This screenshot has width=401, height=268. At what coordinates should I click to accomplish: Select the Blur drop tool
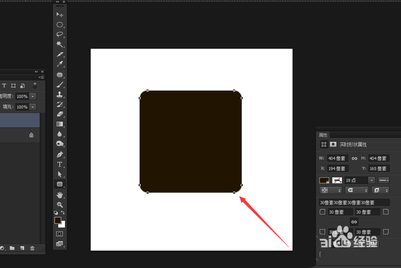click(x=60, y=134)
